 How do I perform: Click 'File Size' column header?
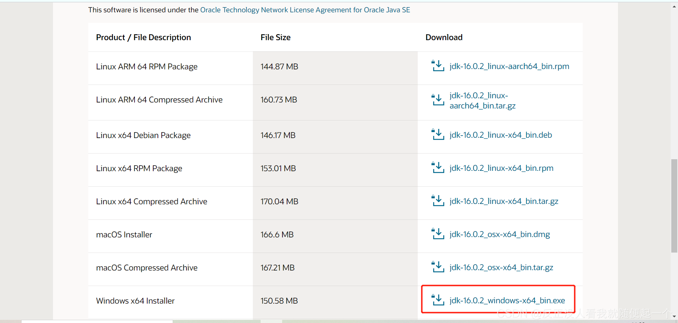tap(275, 37)
